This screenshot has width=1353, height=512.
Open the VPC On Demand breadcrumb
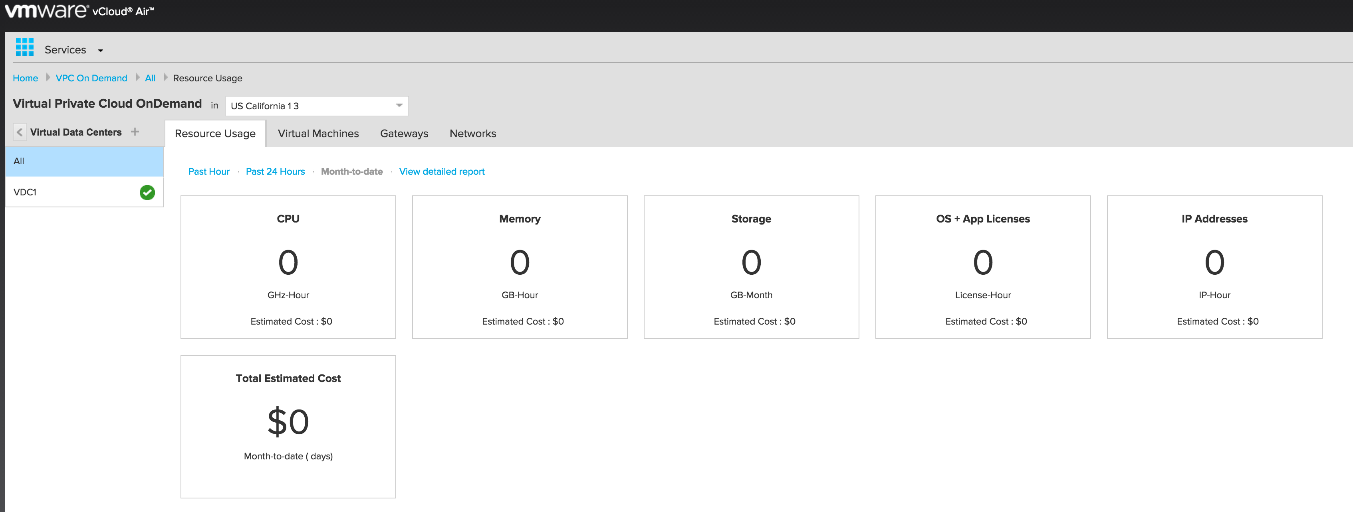click(91, 78)
